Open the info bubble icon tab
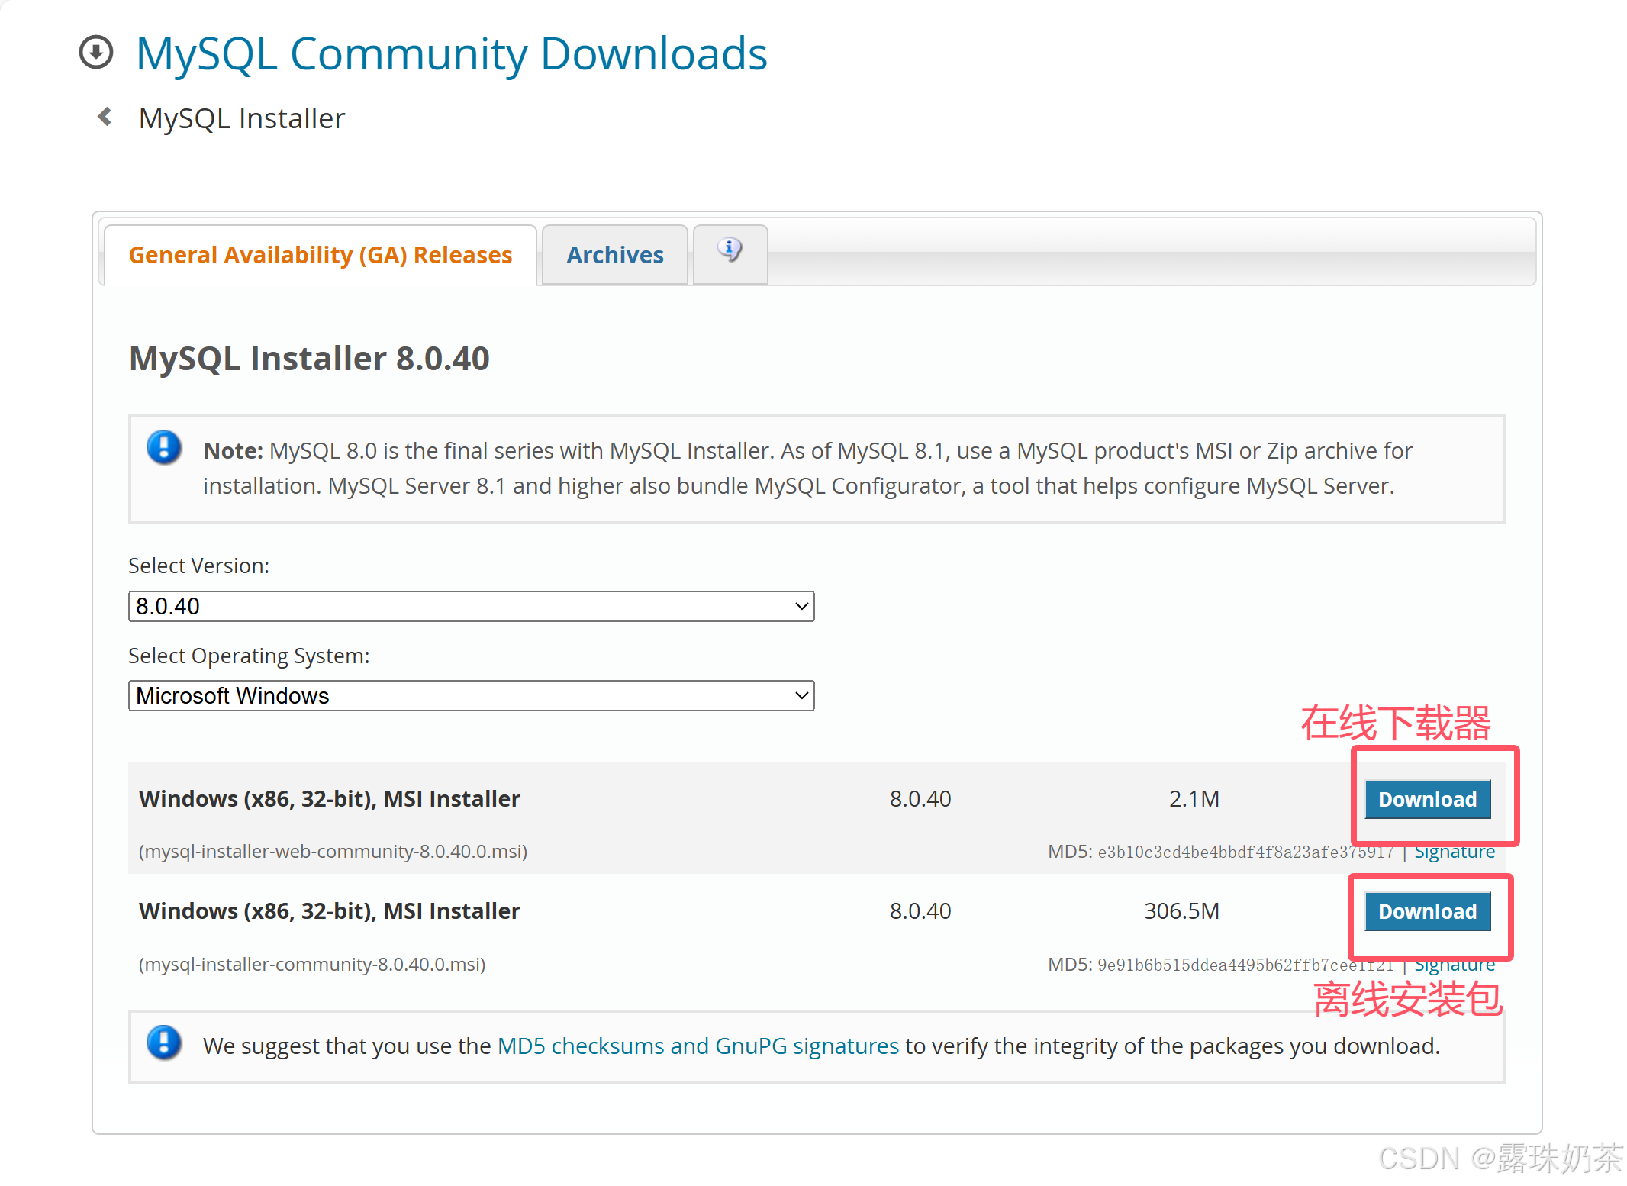The height and width of the screenshot is (1186, 1627). click(730, 251)
